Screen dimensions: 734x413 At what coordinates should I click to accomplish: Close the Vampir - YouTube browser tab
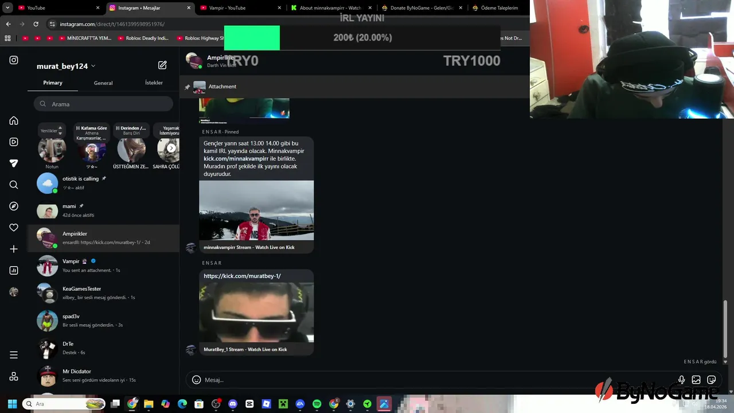coord(279,8)
